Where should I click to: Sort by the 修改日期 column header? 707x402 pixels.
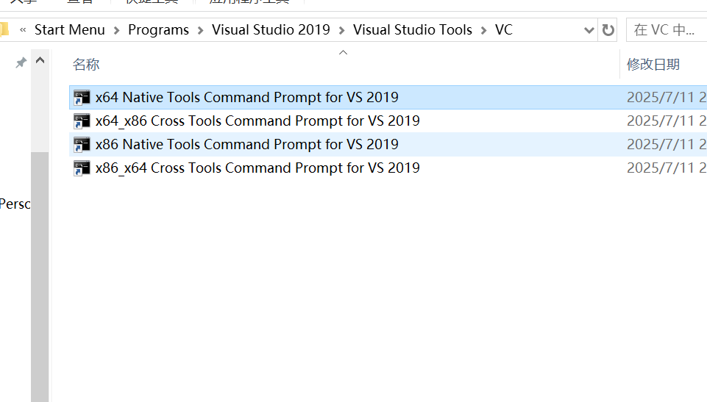pyautogui.click(x=653, y=65)
